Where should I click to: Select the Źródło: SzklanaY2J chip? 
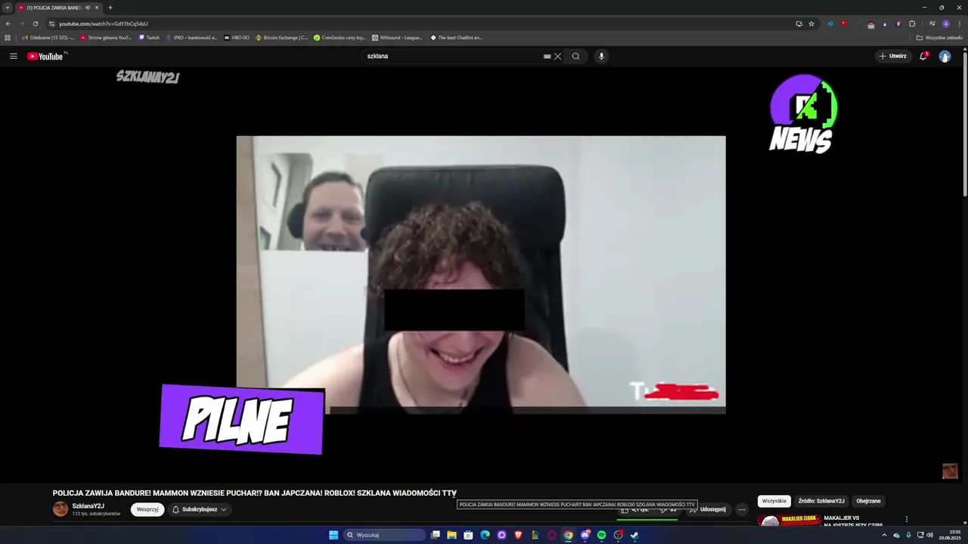[821, 501]
